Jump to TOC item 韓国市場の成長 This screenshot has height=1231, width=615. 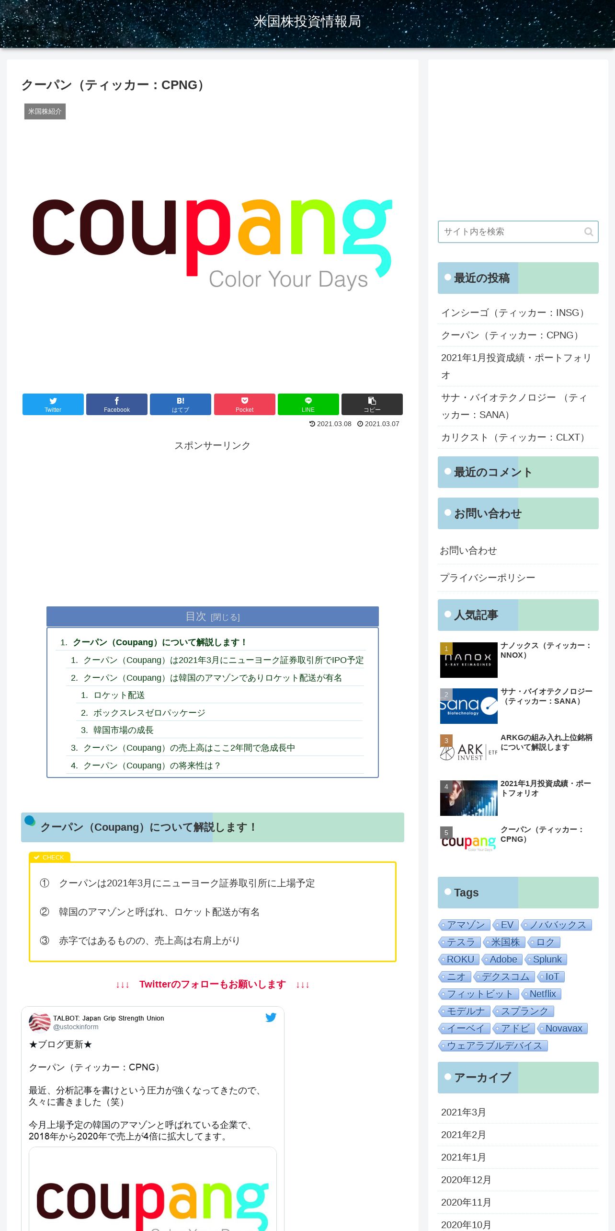(x=124, y=730)
